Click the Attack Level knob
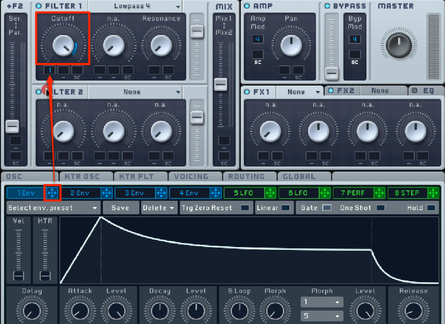The height and width of the screenshot is (324, 445). pos(116,311)
